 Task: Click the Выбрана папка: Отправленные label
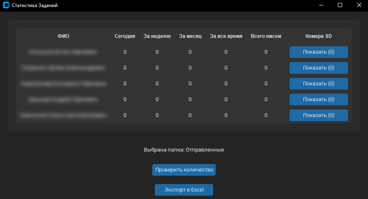[x=184, y=150]
